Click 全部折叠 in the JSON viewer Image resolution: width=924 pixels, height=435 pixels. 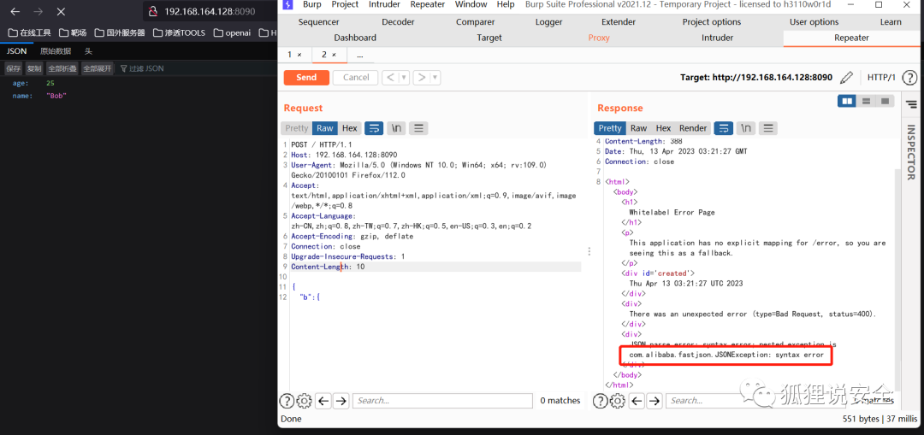coord(62,68)
